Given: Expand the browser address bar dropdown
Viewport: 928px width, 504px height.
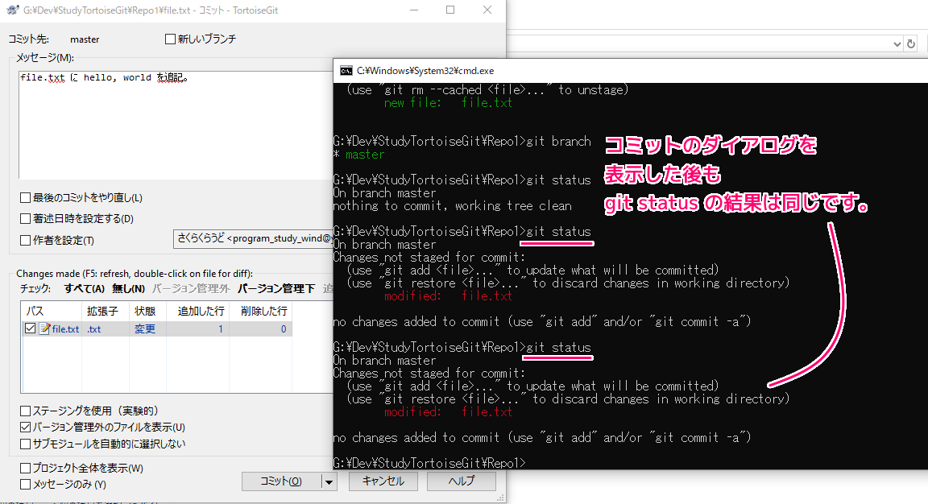Looking at the screenshot, I should (898, 44).
